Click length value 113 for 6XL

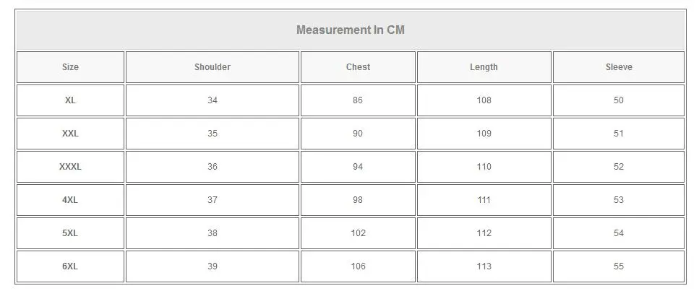[484, 266]
